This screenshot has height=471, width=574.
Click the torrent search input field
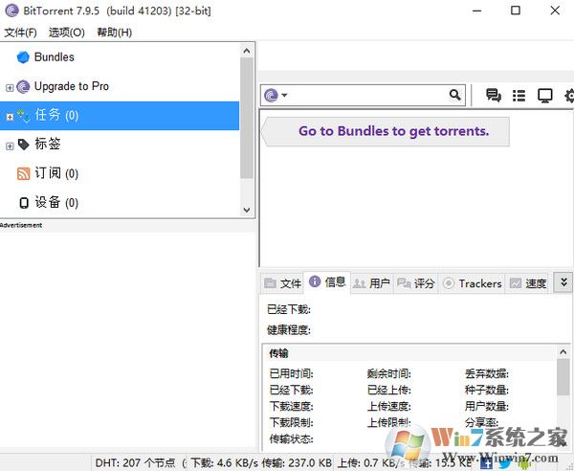368,95
